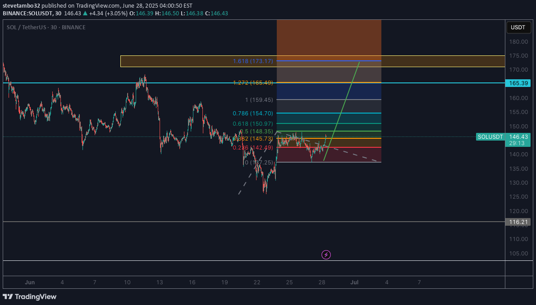Click the 22 date axis label
This screenshot has width=536, height=305.
[257, 282]
